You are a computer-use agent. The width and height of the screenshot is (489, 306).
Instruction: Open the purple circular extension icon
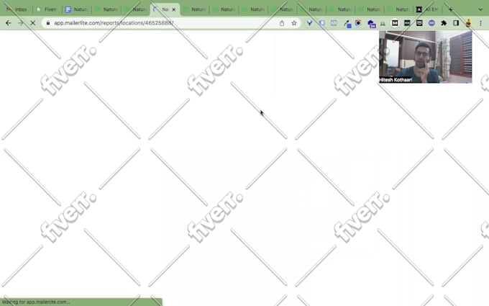pyautogui.click(x=431, y=23)
